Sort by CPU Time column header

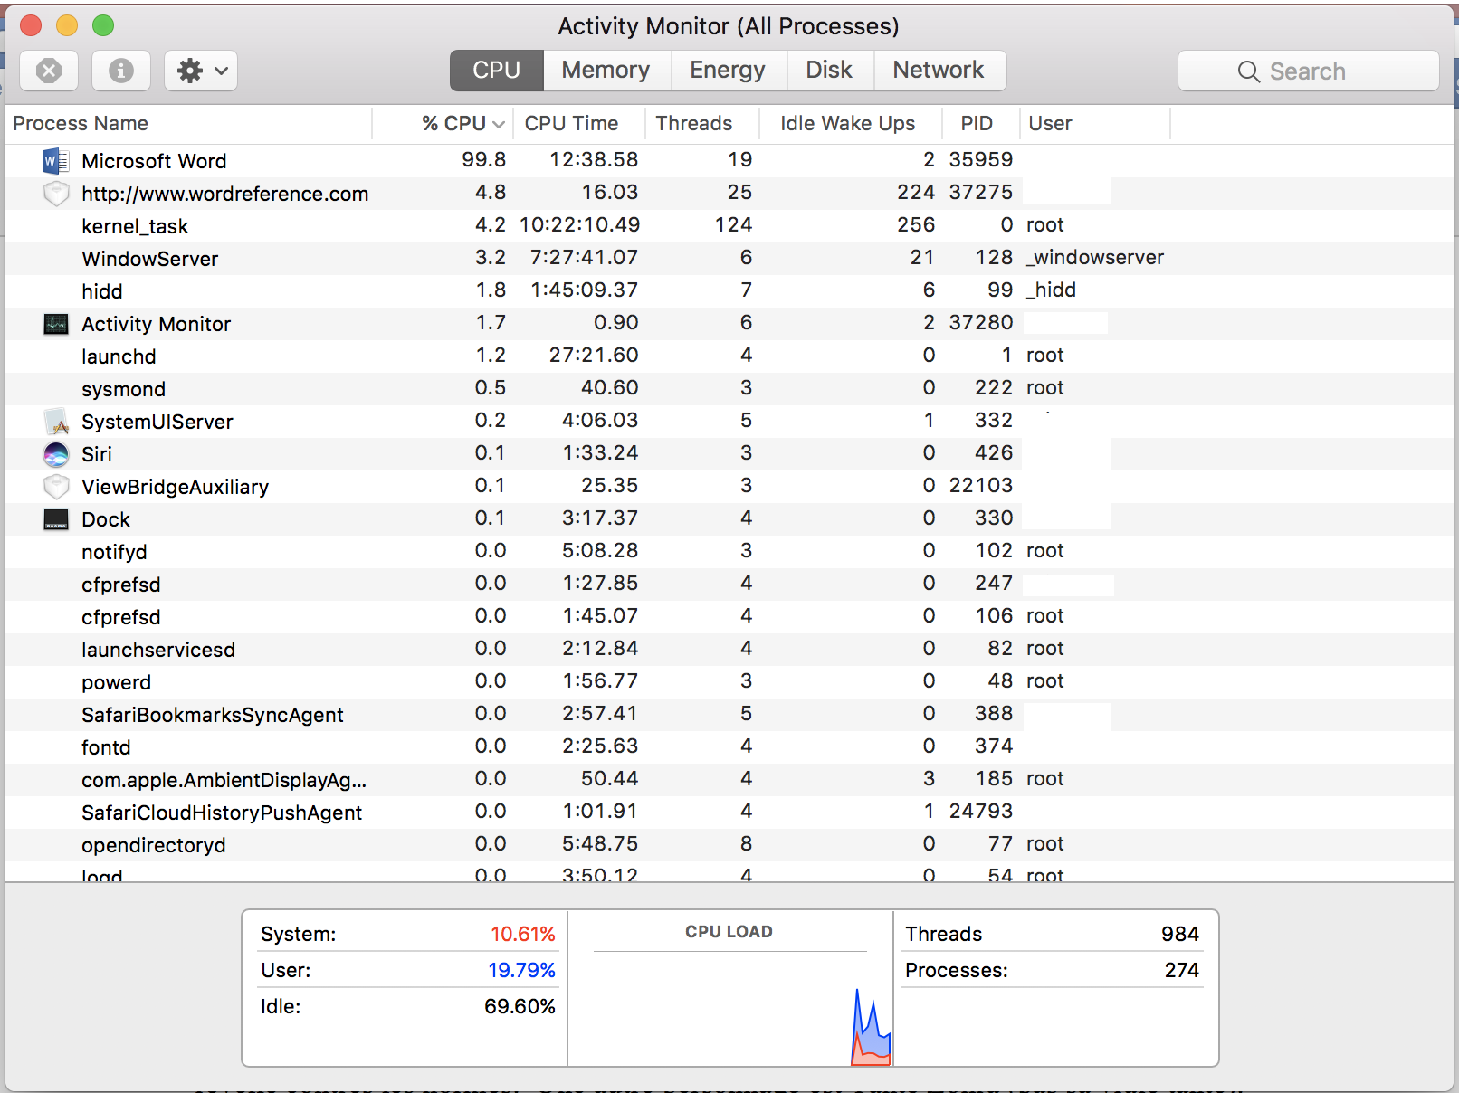578,124
